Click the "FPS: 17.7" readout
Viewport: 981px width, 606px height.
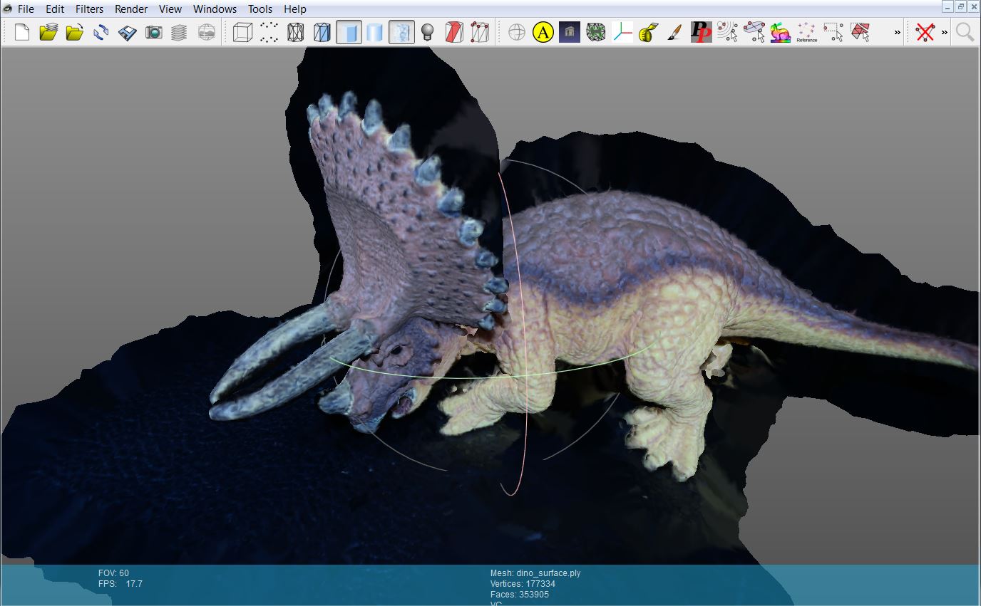(x=120, y=584)
